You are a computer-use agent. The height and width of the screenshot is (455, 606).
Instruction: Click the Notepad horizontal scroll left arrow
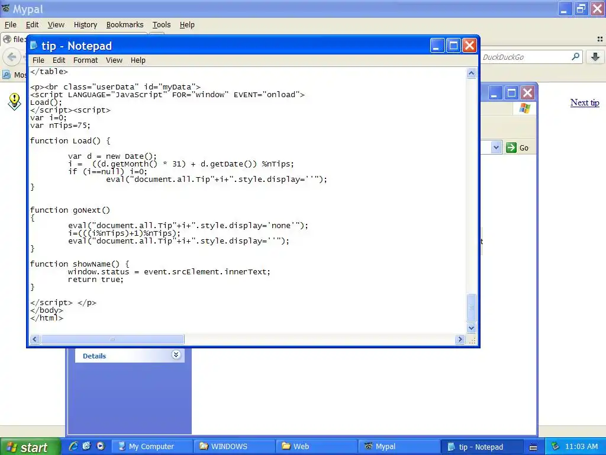point(35,339)
